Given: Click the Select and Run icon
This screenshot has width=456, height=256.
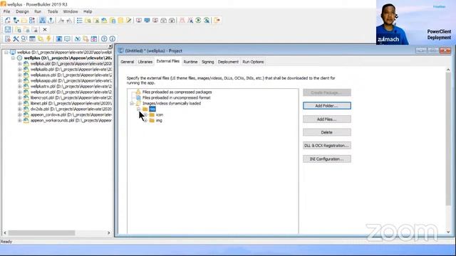Looking at the screenshot, I should [207, 21].
